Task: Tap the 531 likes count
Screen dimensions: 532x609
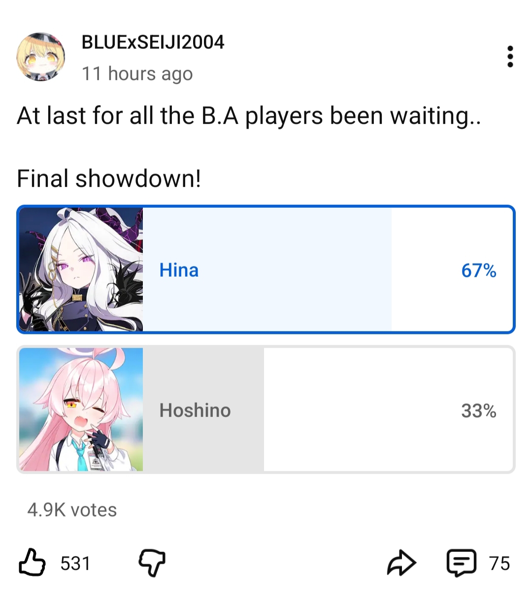Action: [75, 563]
